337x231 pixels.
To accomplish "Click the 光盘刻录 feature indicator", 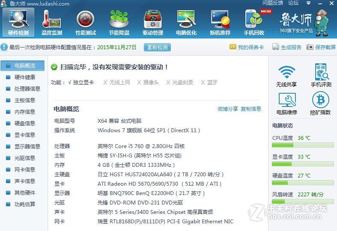I will (x=180, y=83).
